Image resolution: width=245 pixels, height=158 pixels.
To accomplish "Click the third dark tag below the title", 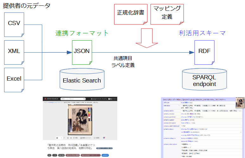I will pyautogui.click(x=61, y=155).
